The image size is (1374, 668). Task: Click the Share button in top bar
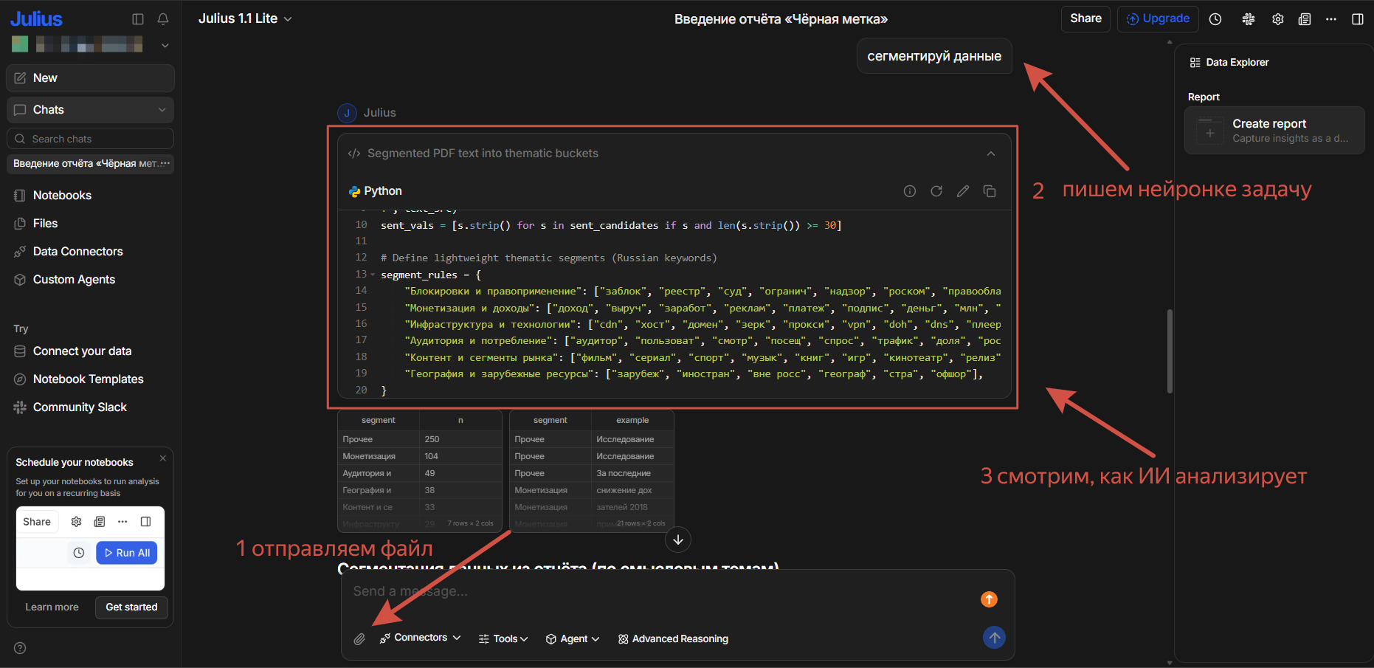click(1085, 18)
